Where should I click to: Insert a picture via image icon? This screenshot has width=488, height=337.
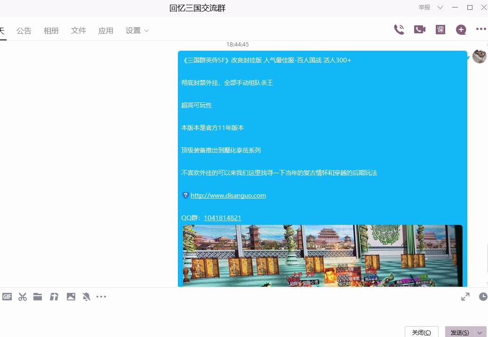click(x=71, y=297)
